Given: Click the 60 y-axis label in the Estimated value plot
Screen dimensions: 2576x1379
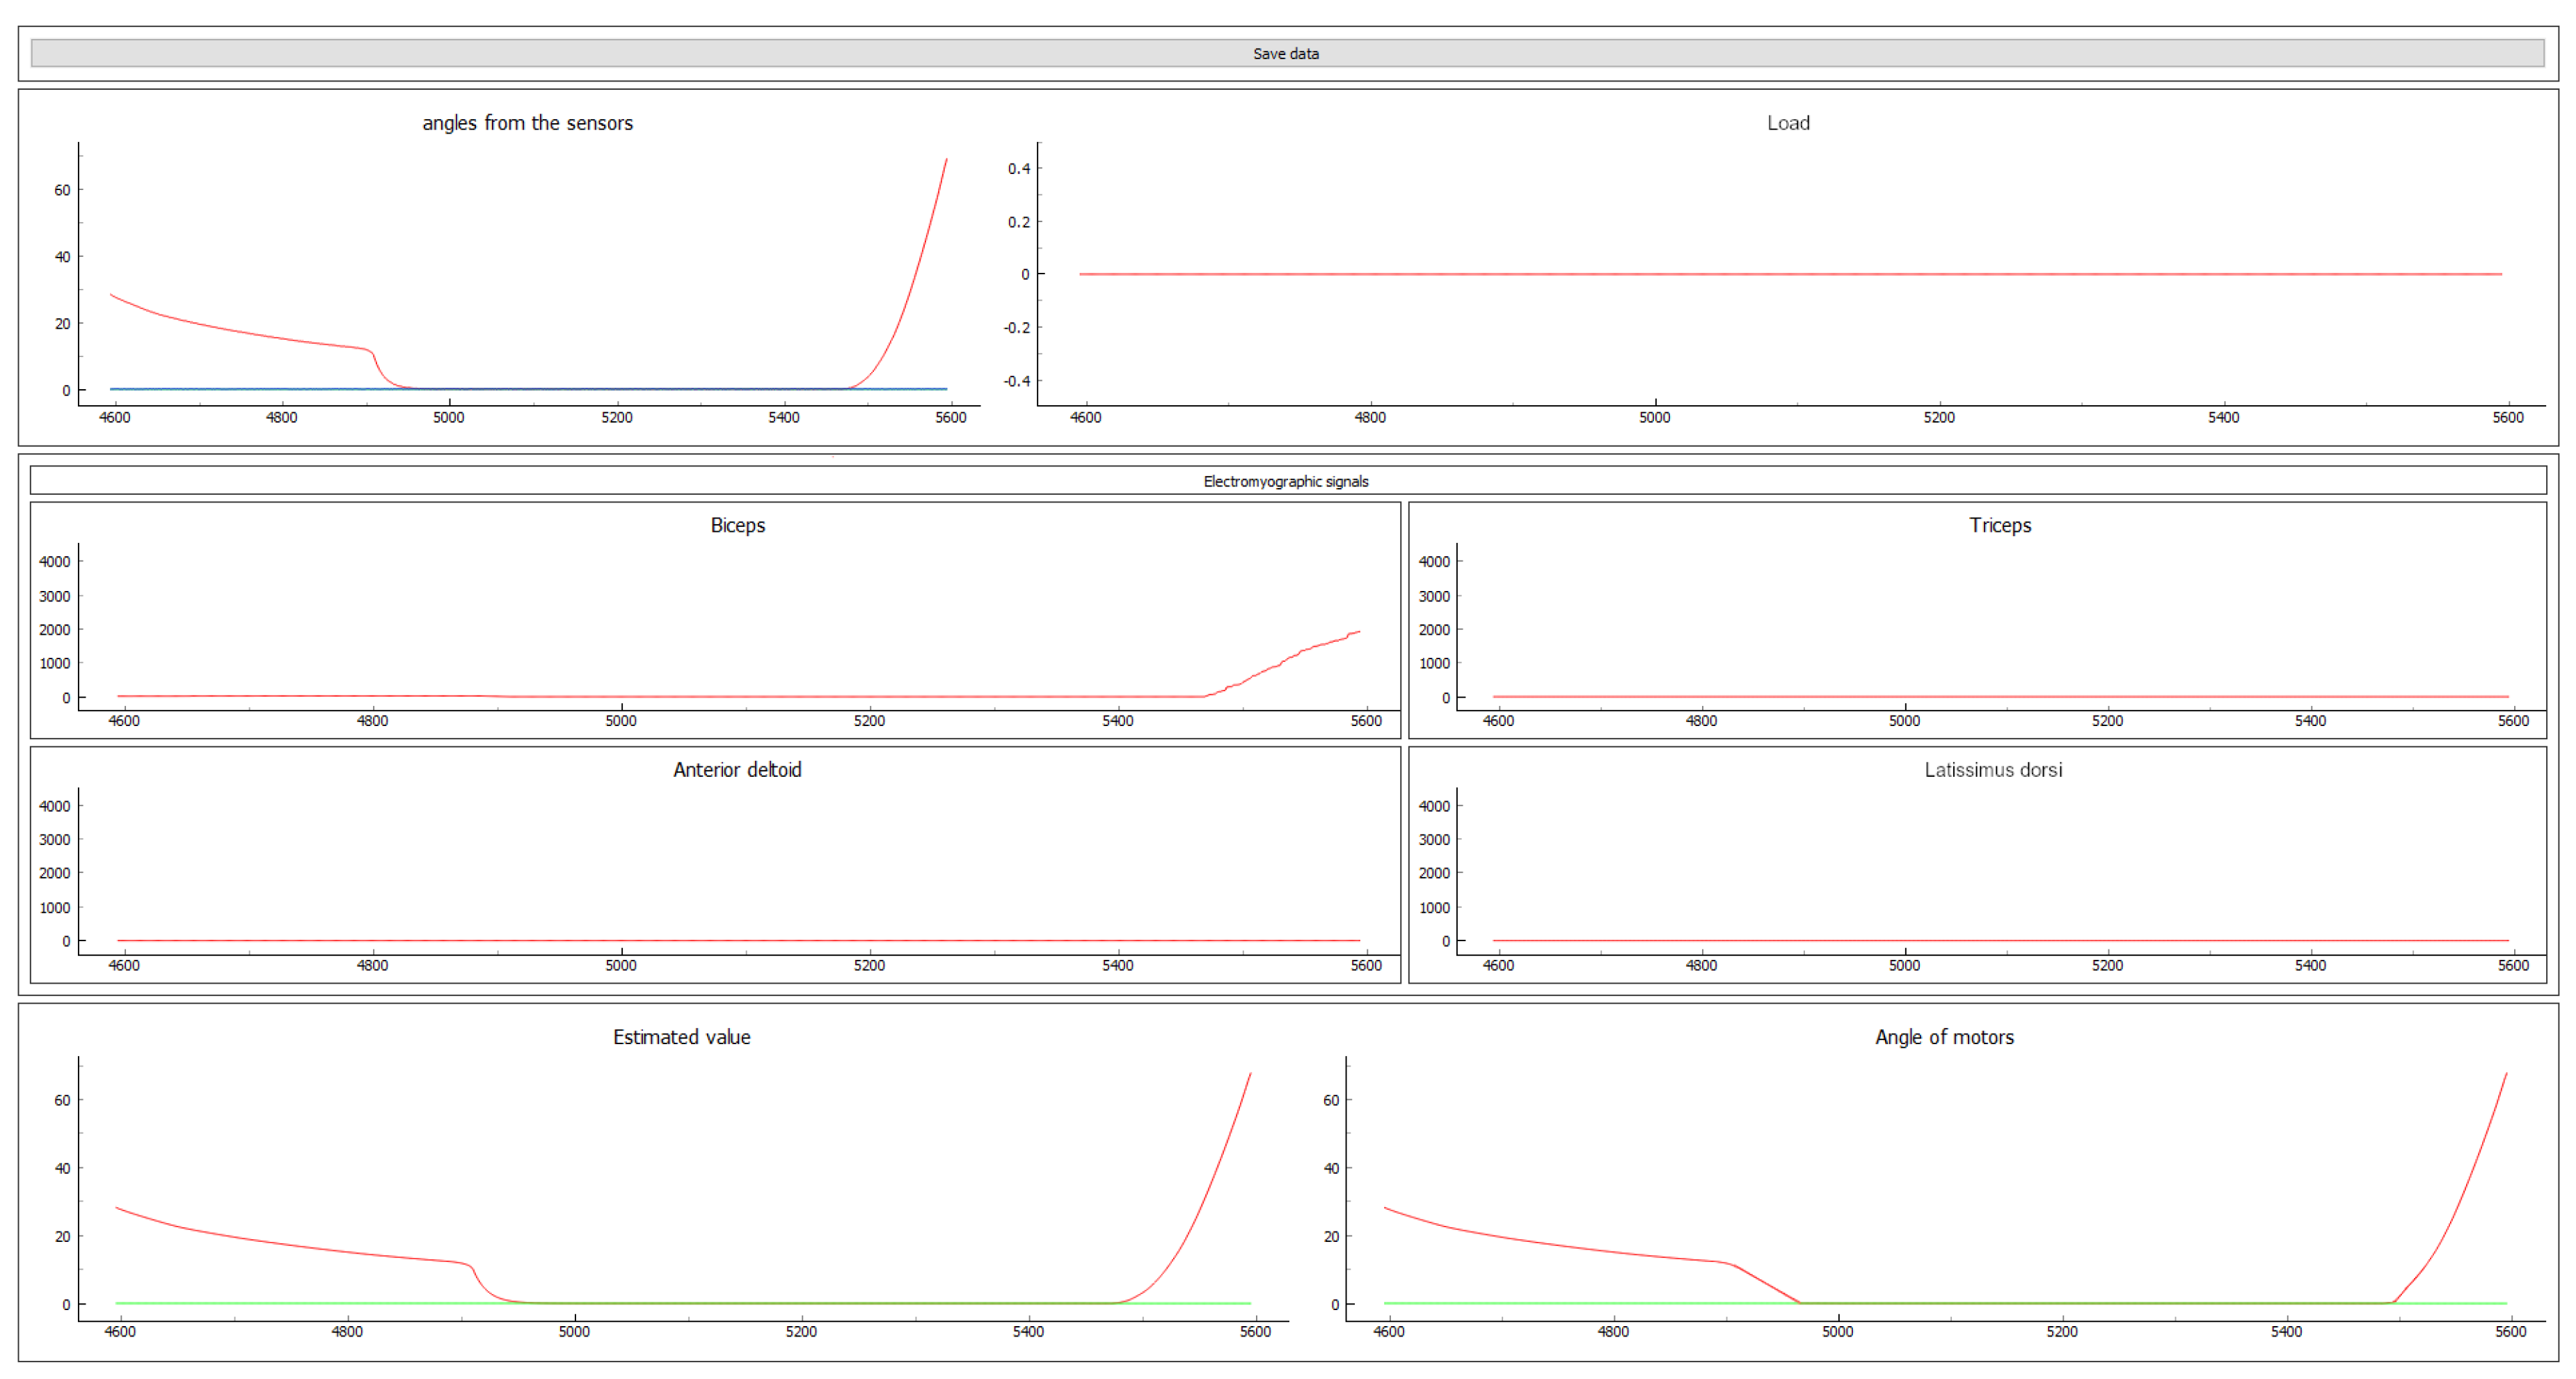Looking at the screenshot, I should tap(62, 1100).
